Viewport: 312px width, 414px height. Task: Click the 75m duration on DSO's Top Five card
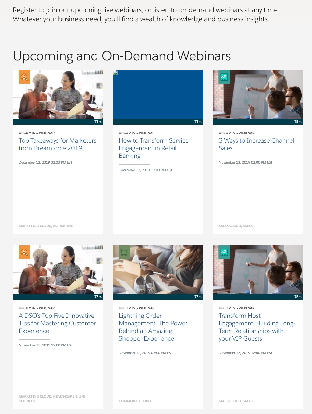[98, 297]
